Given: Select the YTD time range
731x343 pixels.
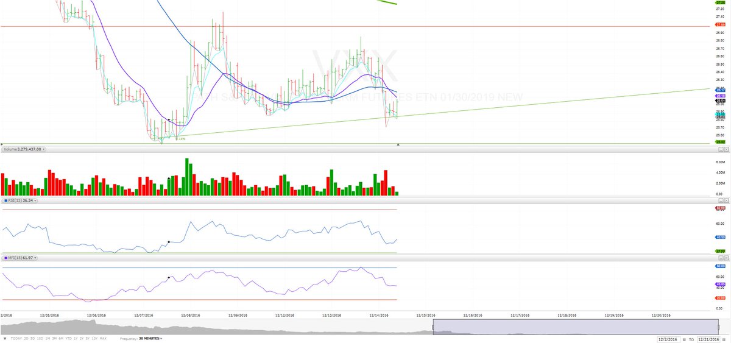Looking at the screenshot, I should tap(68, 338).
